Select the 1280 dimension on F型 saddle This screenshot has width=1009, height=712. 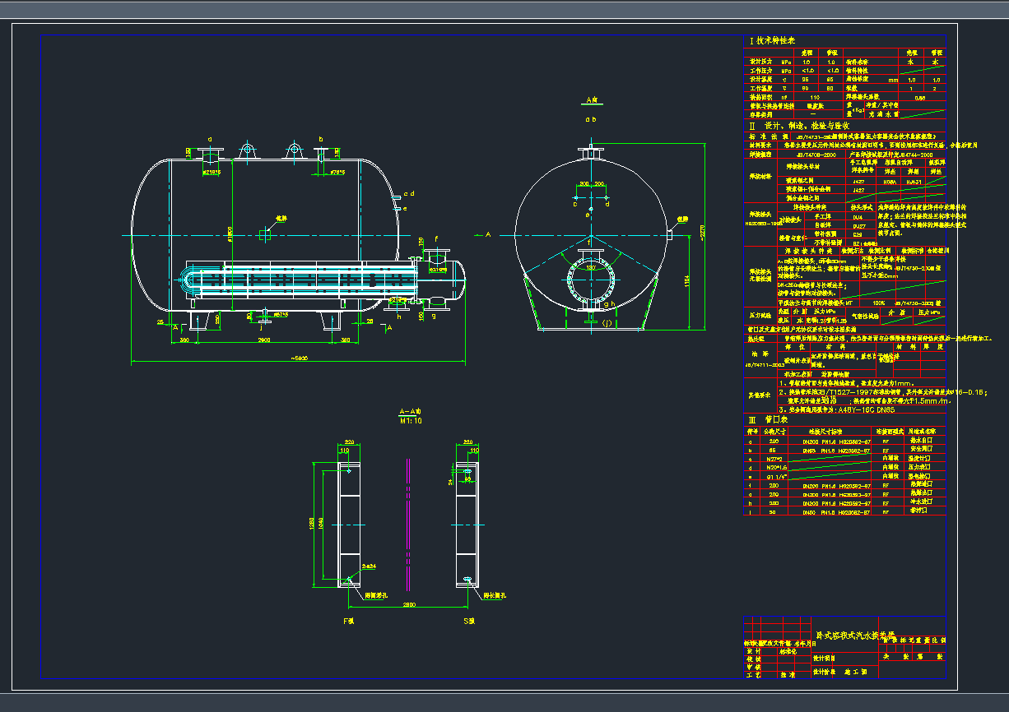point(314,524)
